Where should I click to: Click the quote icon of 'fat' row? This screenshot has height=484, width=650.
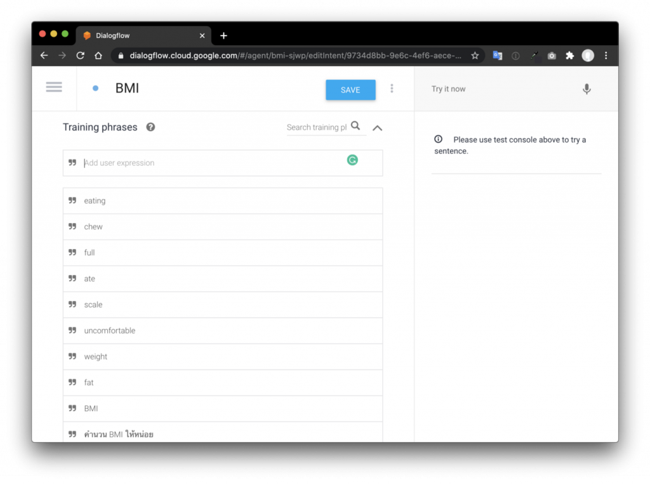(72, 382)
